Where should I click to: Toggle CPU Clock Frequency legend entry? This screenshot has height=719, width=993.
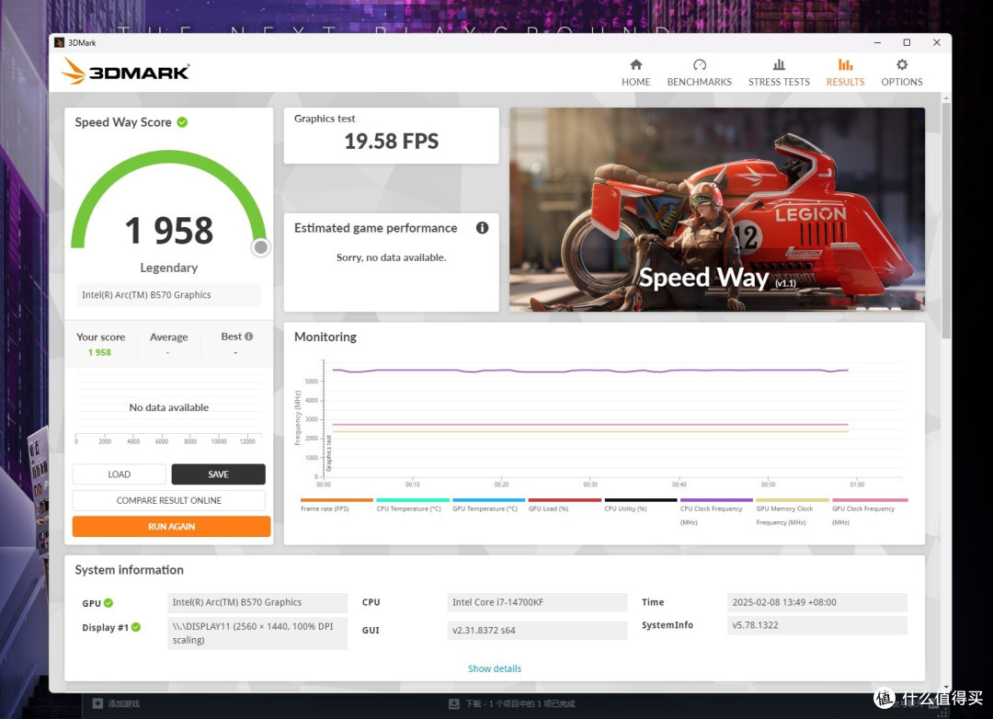[716, 512]
